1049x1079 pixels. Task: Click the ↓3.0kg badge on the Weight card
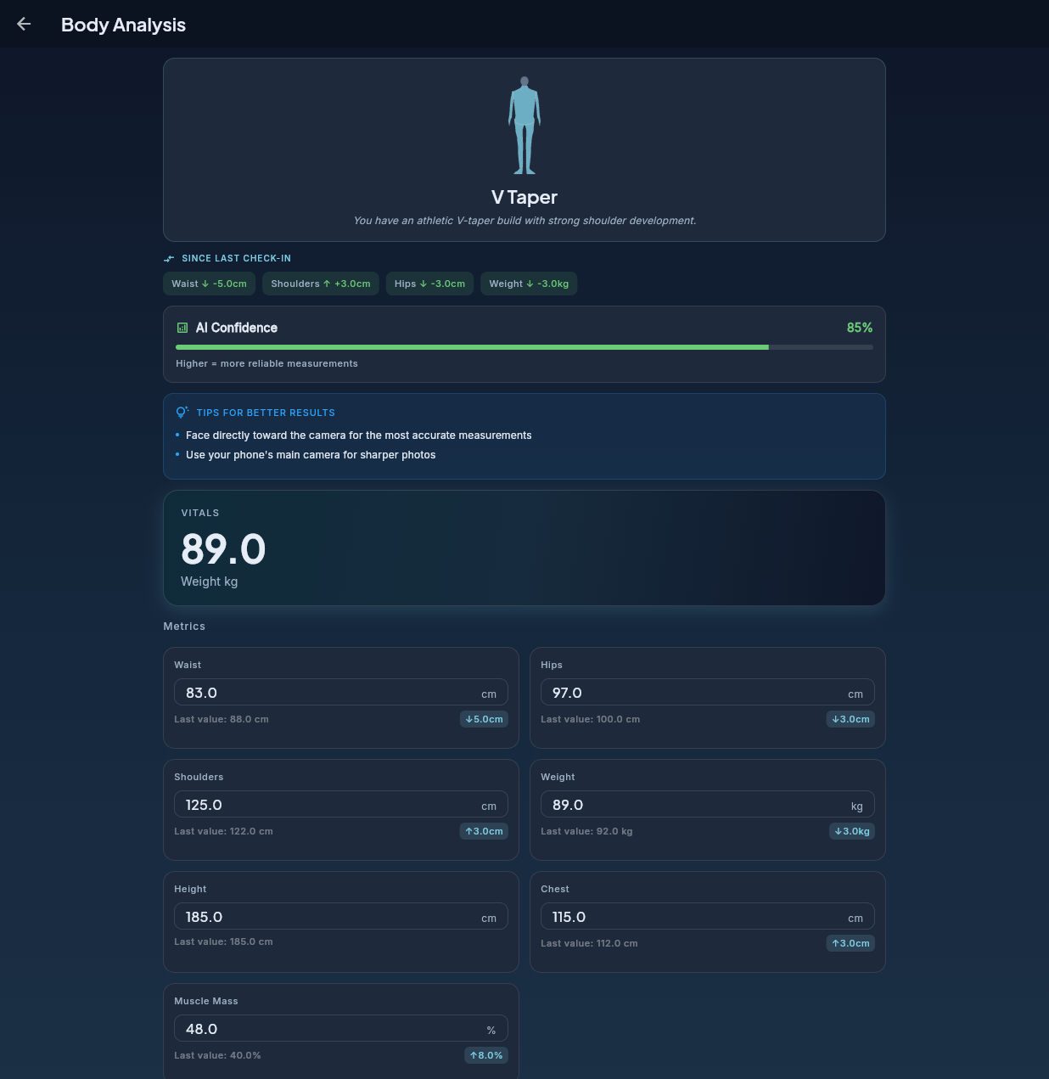[x=851, y=831]
